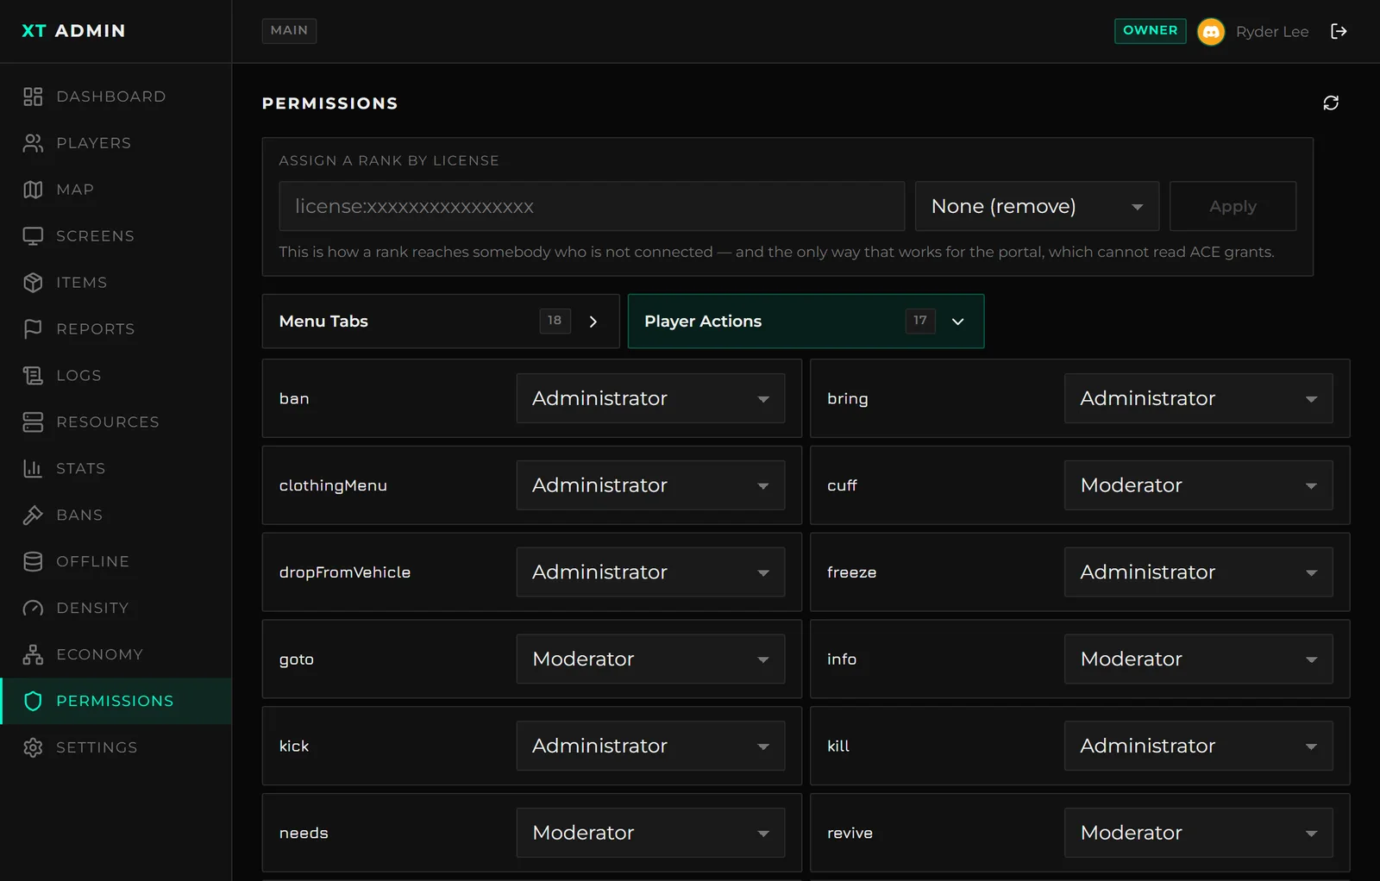The width and height of the screenshot is (1380, 881).
Task: Click the Permissions shield icon
Action: coord(33,702)
